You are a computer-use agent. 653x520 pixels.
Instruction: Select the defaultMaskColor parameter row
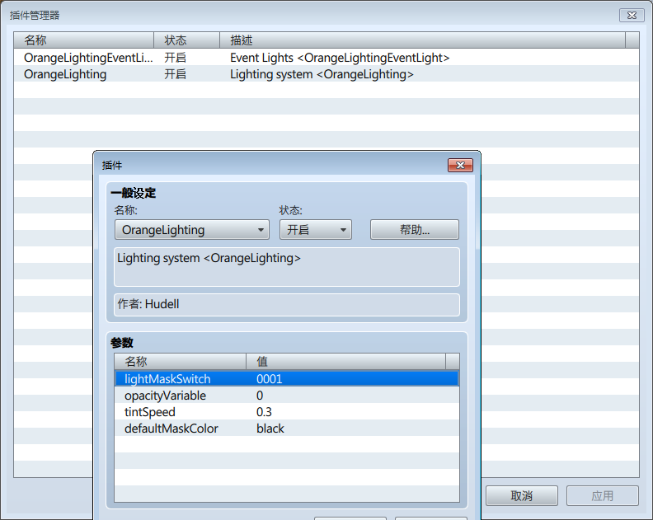(287, 429)
